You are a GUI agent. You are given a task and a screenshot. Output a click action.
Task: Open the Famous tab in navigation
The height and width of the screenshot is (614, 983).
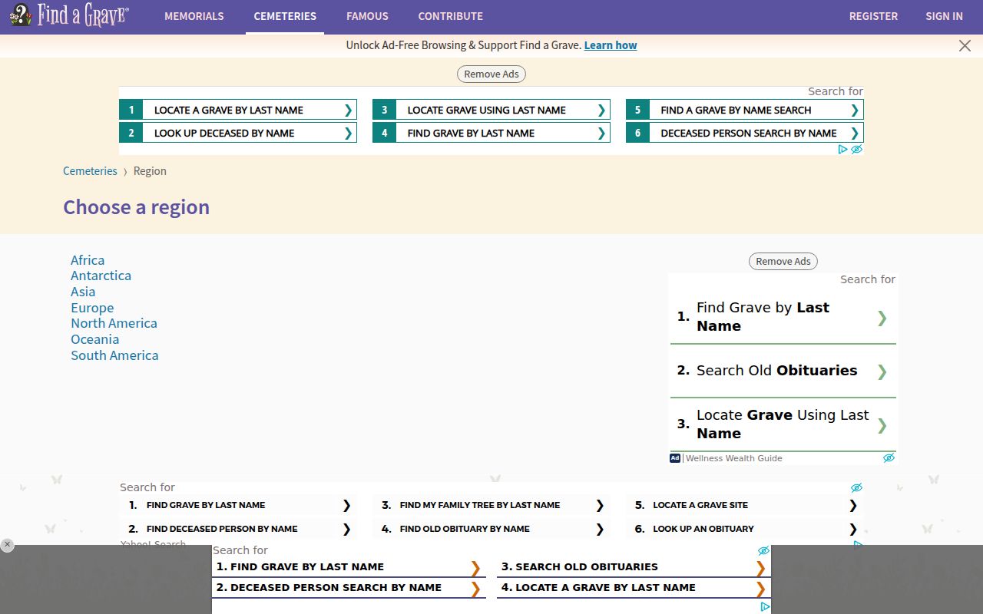click(367, 16)
